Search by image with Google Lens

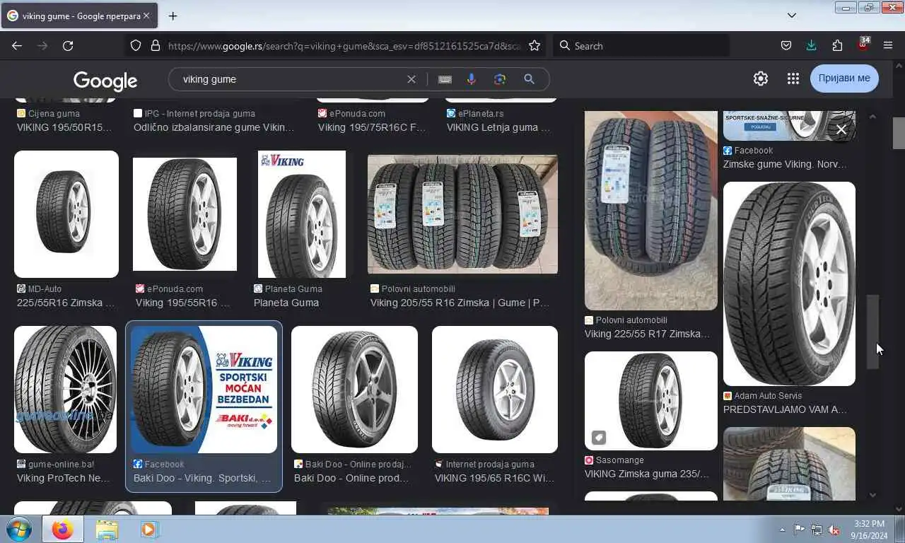pyautogui.click(x=500, y=79)
